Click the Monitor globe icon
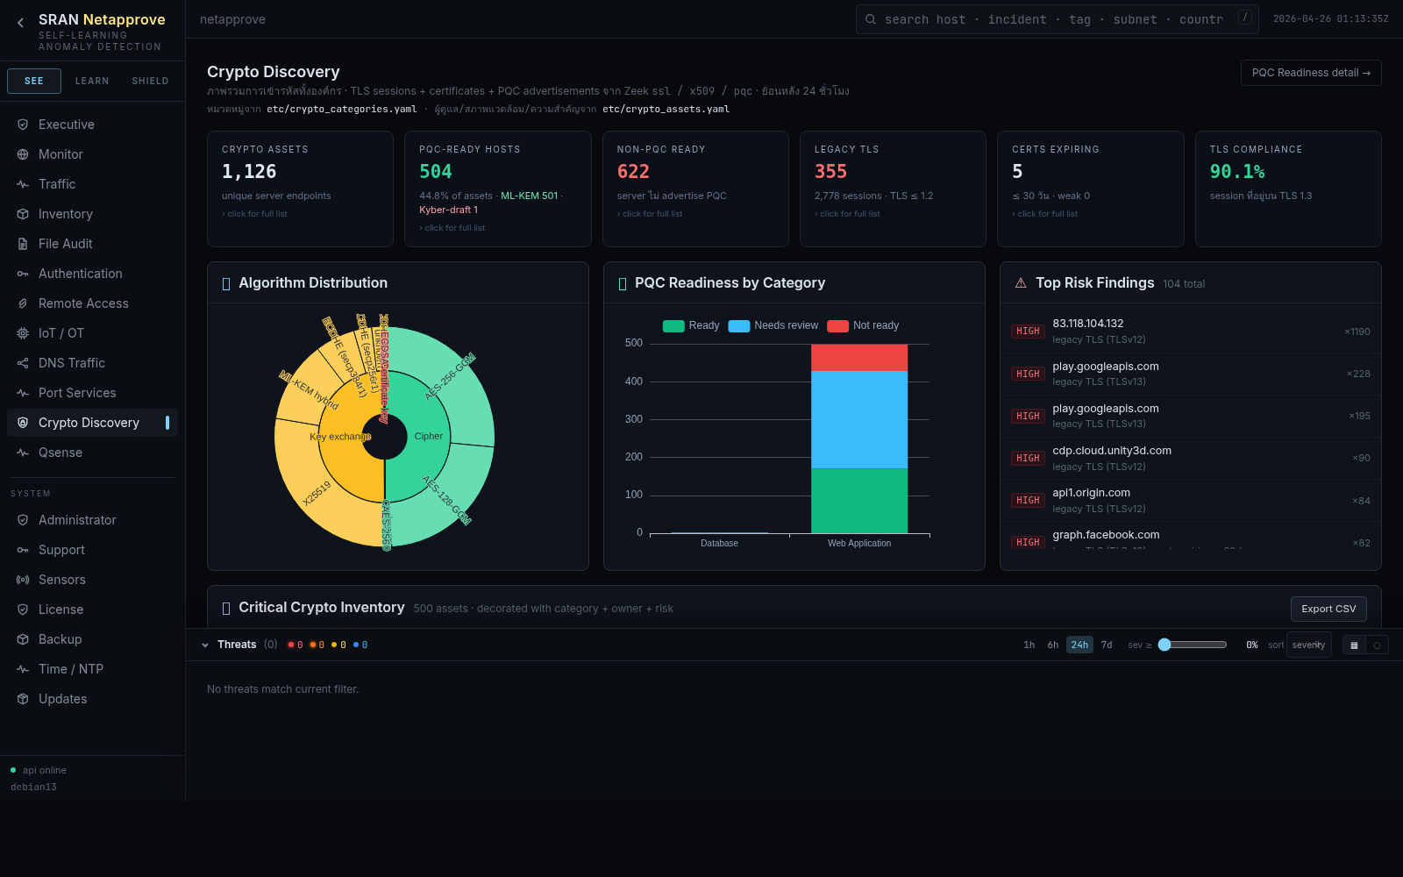This screenshot has height=877, width=1403. [x=23, y=154]
